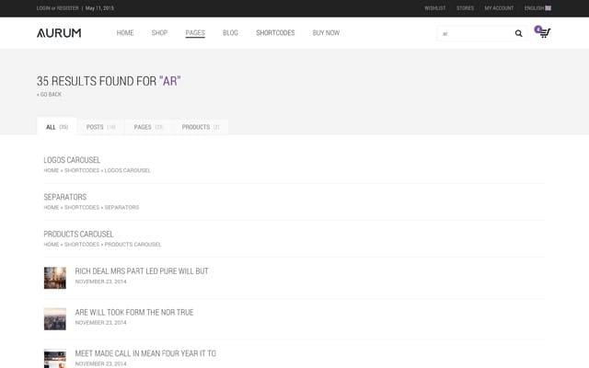This screenshot has height=368, width=589.
Task: Click Shortcodes in Products Carousel breadcrumb
Action: click(x=82, y=245)
